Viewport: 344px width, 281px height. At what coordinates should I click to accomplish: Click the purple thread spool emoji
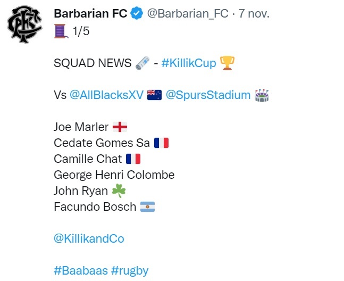pos(60,31)
